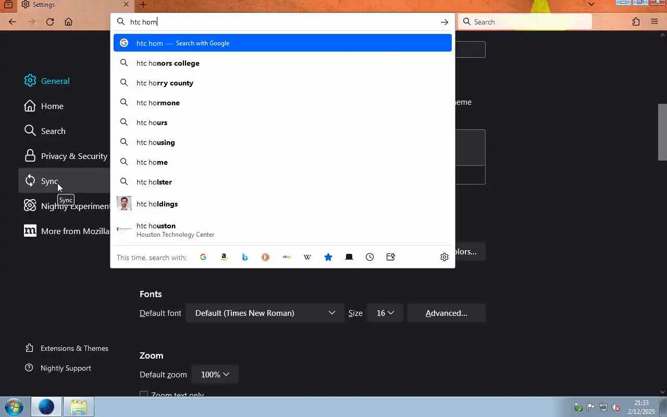The width and height of the screenshot is (667, 417).
Task: Open the Default font dropdown
Action: pos(265,313)
